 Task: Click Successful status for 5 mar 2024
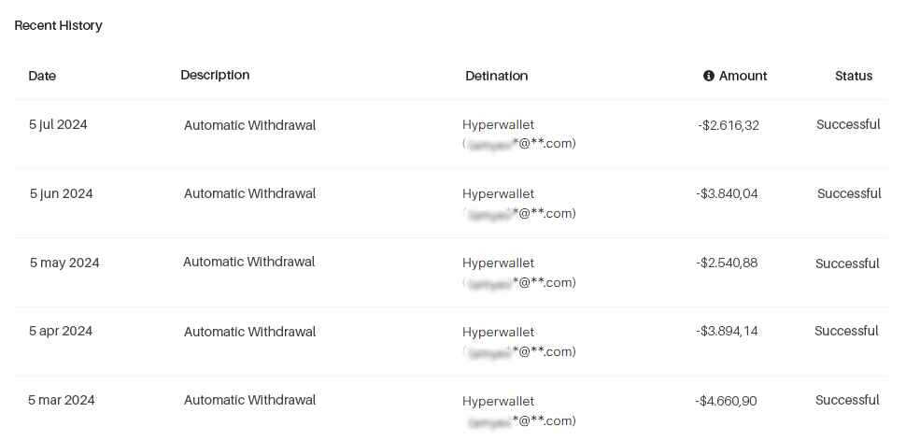click(x=847, y=400)
